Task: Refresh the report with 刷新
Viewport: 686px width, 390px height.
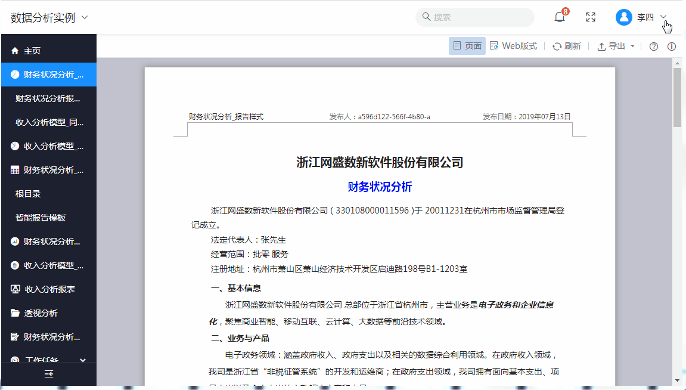Action: 566,46
